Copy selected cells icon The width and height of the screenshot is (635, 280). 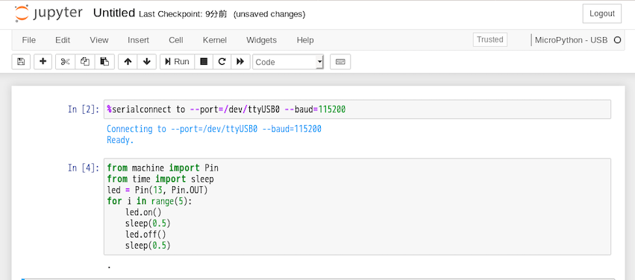85,62
